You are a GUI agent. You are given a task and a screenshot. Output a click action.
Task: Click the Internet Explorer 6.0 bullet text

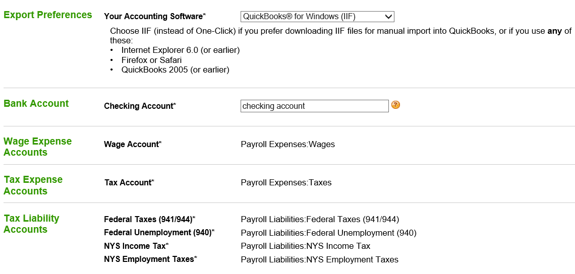181,50
